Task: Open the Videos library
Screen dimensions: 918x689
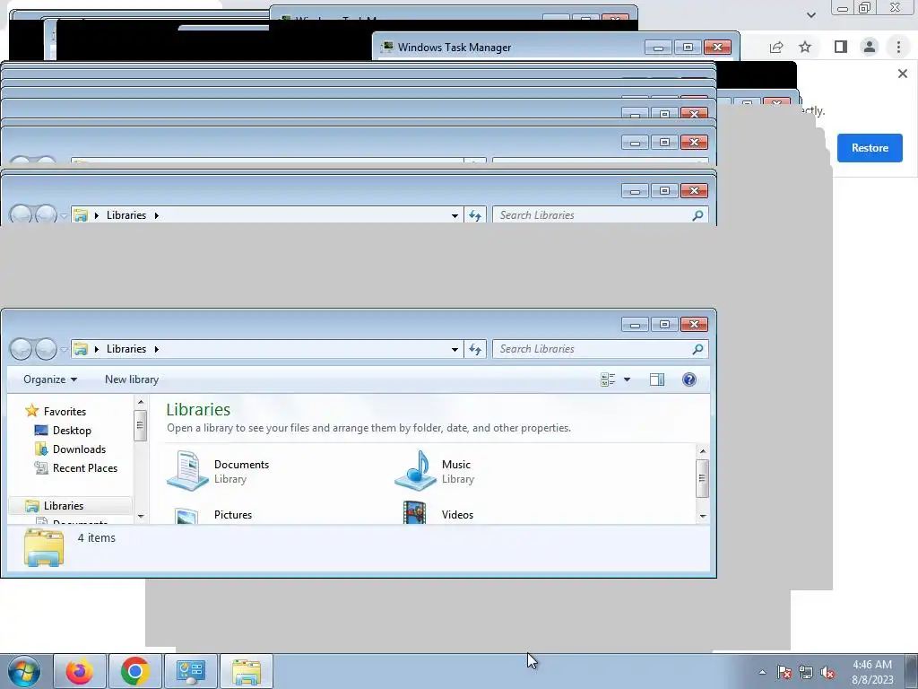Action: click(x=437, y=514)
